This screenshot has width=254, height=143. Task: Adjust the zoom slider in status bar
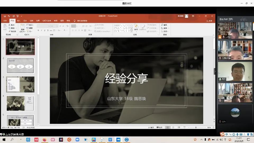tap(196, 127)
